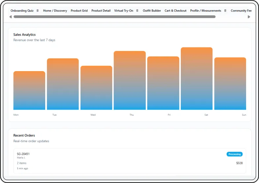Viewport: 259px width, 183px height.
Task: Click the Thursday revenue bar
Action: tap(130, 80)
